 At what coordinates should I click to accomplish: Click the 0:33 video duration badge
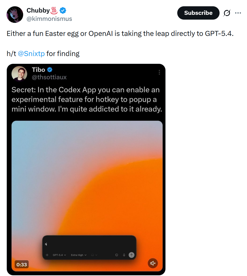pyautogui.click(x=22, y=264)
